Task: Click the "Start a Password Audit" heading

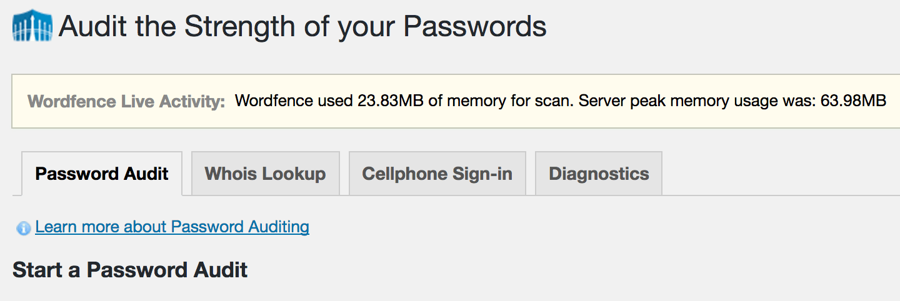Action: pos(130,270)
